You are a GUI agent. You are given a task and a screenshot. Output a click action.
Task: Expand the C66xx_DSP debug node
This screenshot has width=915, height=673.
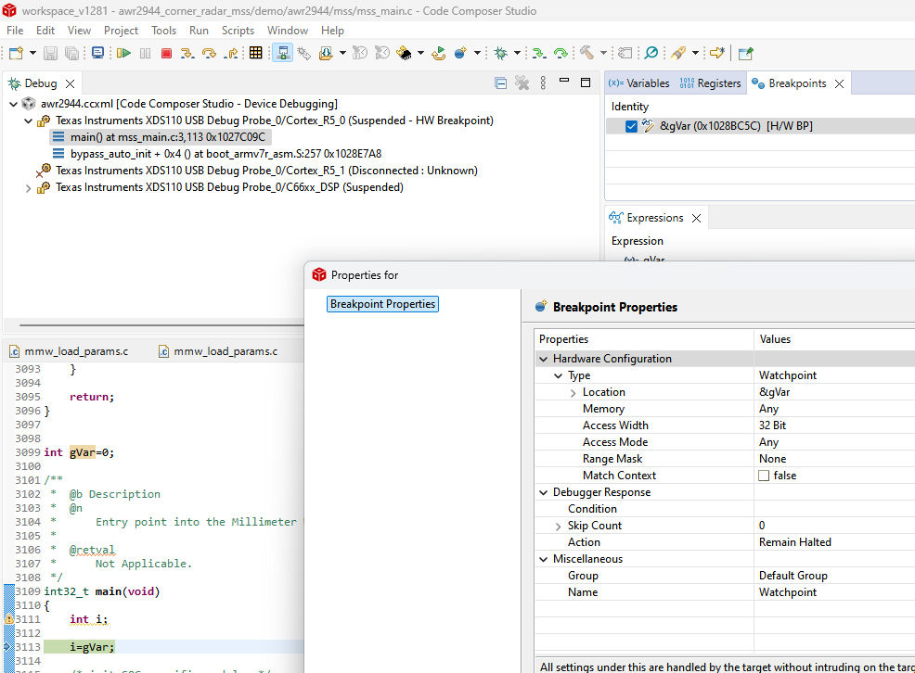[28, 187]
